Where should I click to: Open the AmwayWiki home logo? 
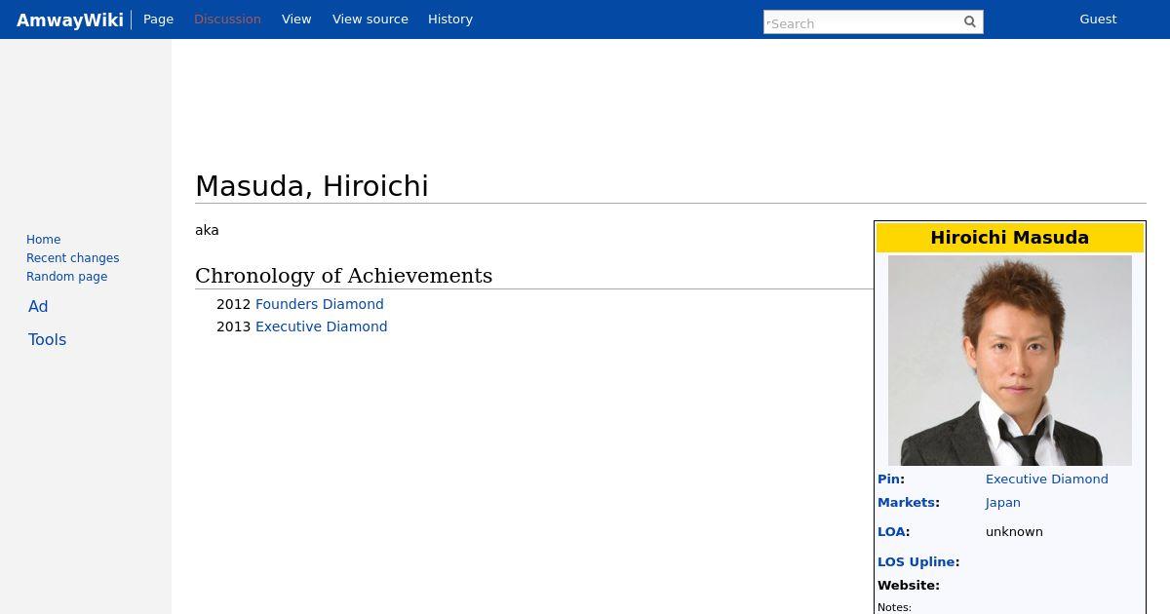[70, 19]
